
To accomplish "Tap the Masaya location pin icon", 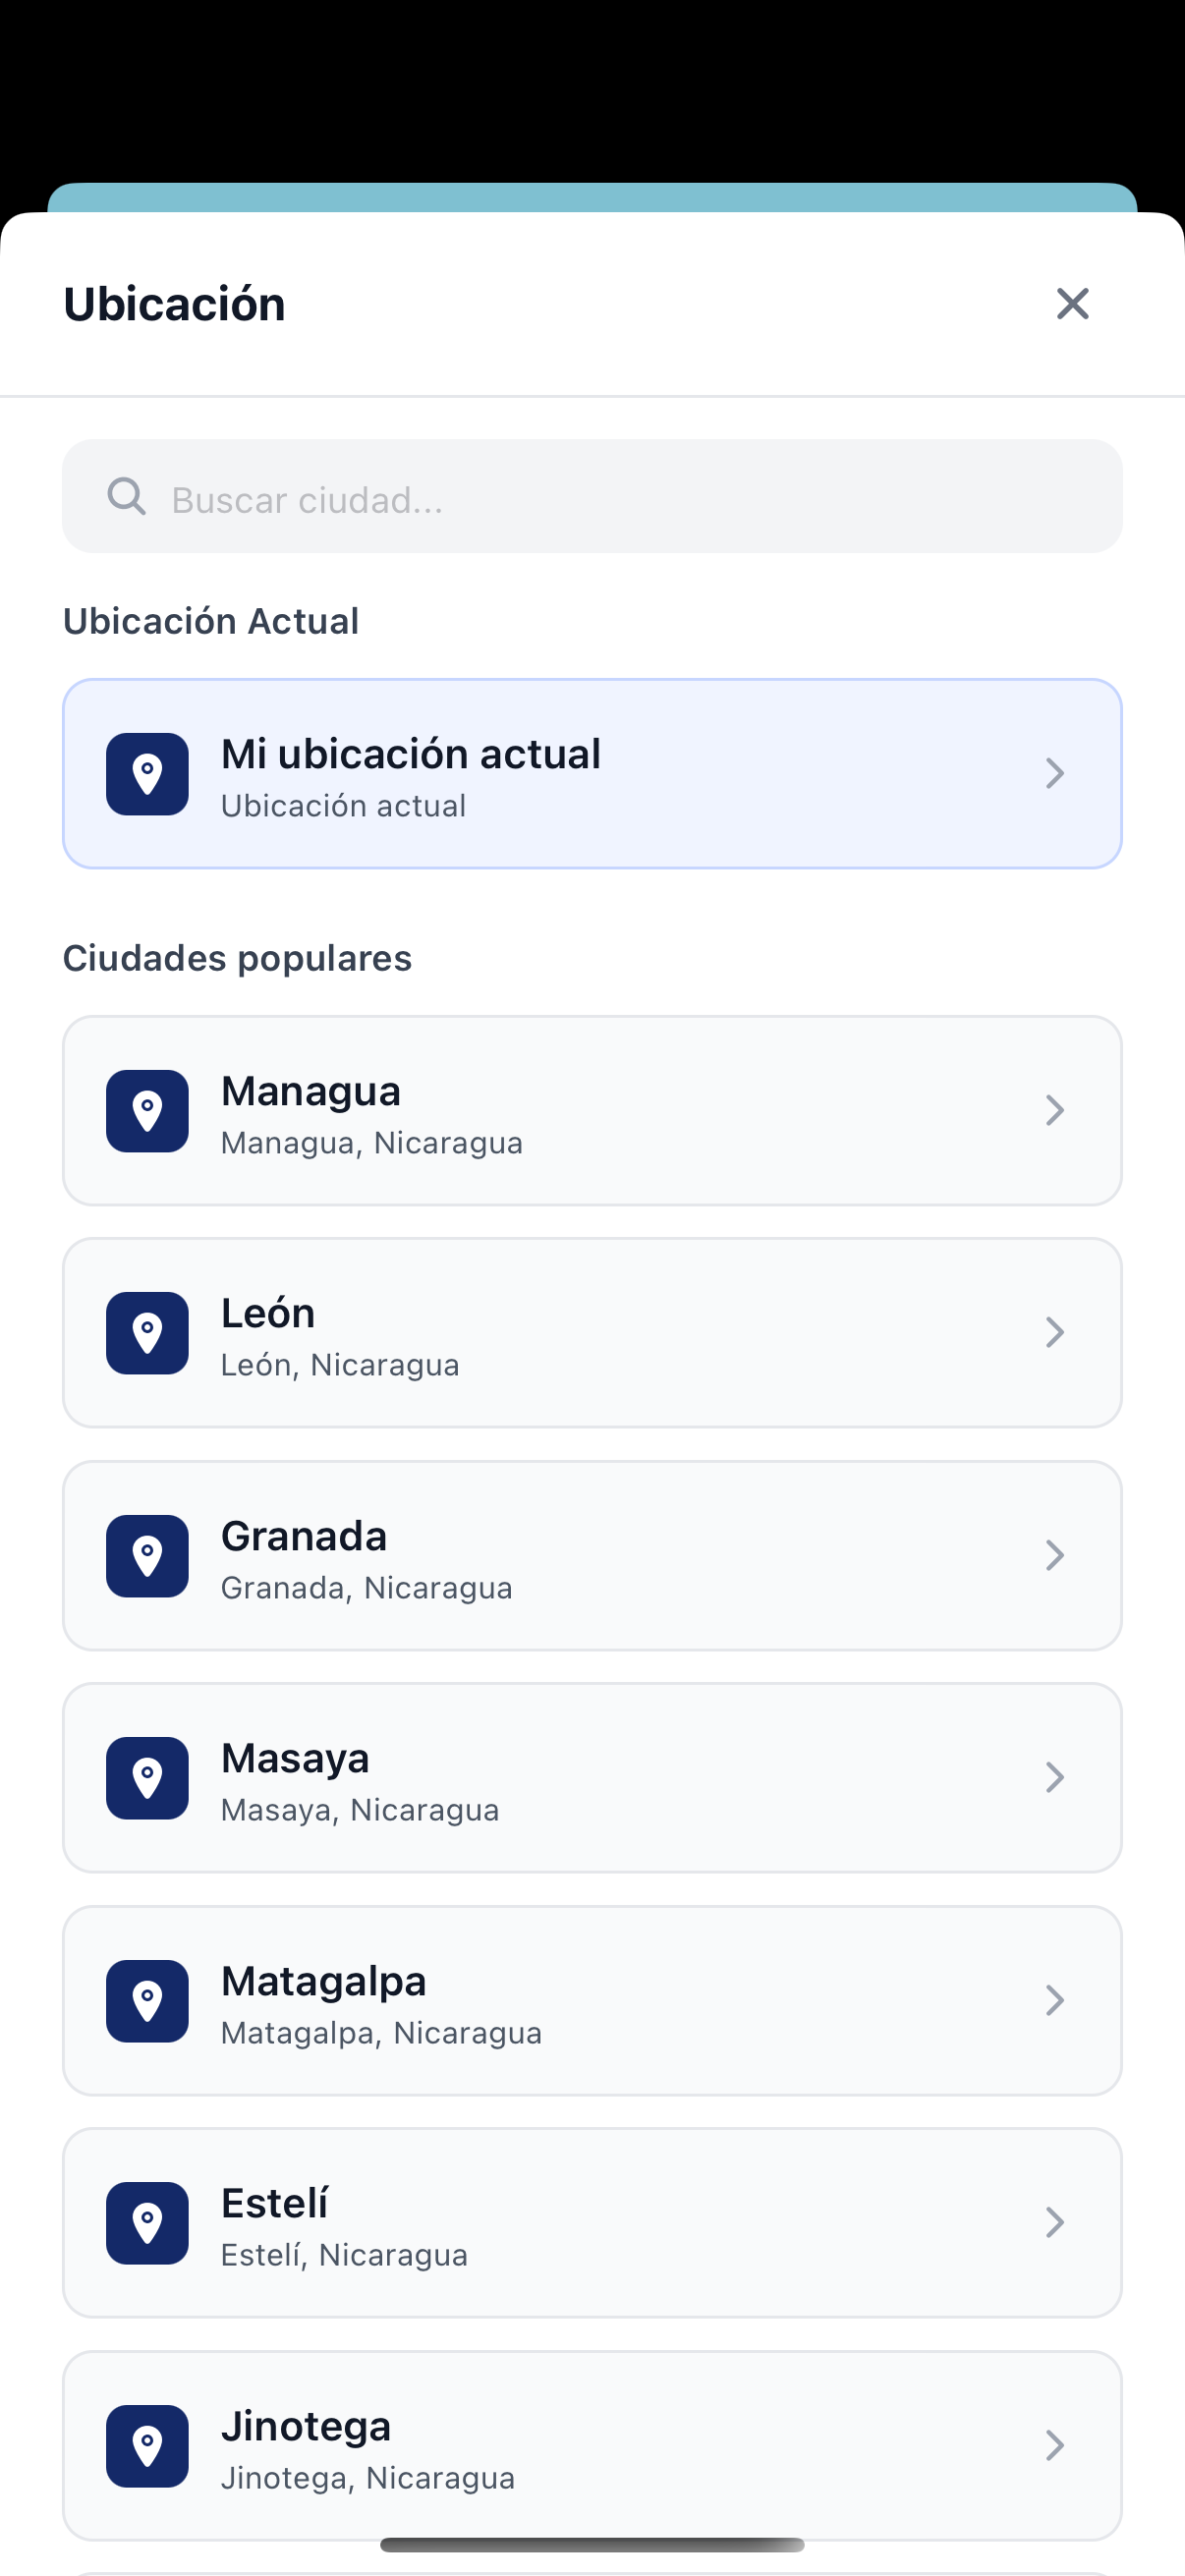I will (x=147, y=1777).
